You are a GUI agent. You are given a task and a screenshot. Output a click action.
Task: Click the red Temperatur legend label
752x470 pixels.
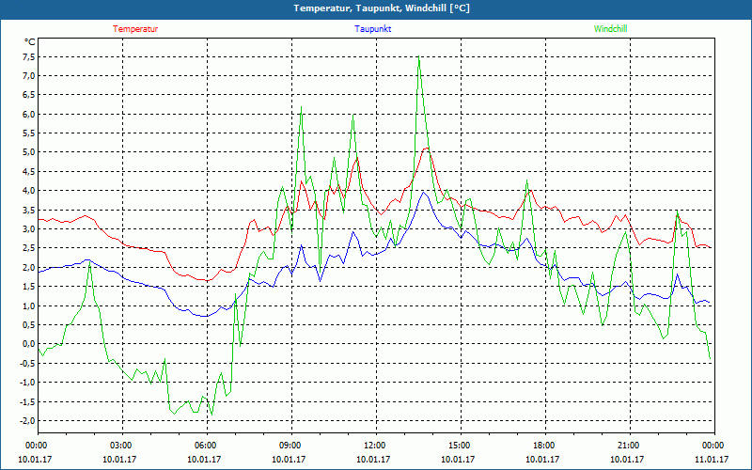pyautogui.click(x=135, y=29)
